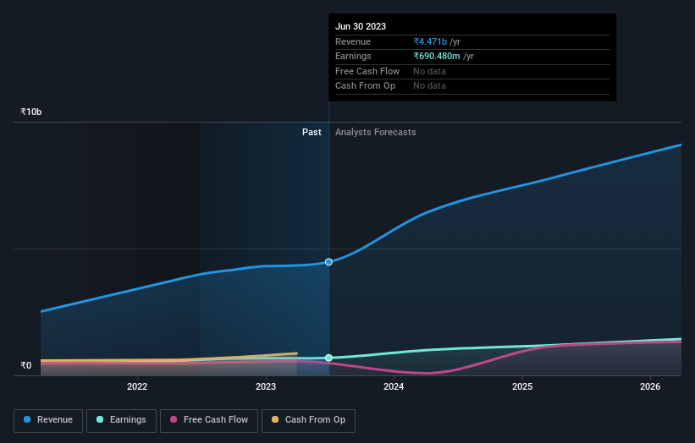Toggle the Earnings legend button
This screenshot has height=443, width=695.
pyautogui.click(x=121, y=420)
